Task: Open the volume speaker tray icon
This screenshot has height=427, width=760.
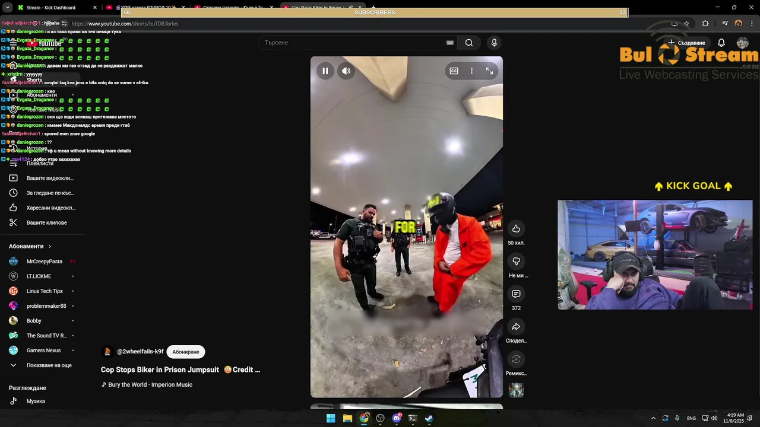Action: 714,418
